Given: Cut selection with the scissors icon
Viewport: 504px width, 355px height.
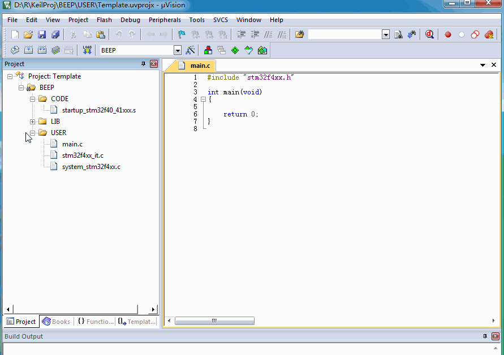Looking at the screenshot, I should point(74,34).
